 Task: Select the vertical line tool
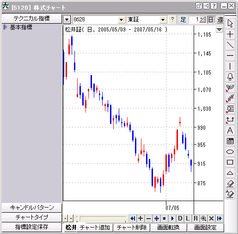230,66
